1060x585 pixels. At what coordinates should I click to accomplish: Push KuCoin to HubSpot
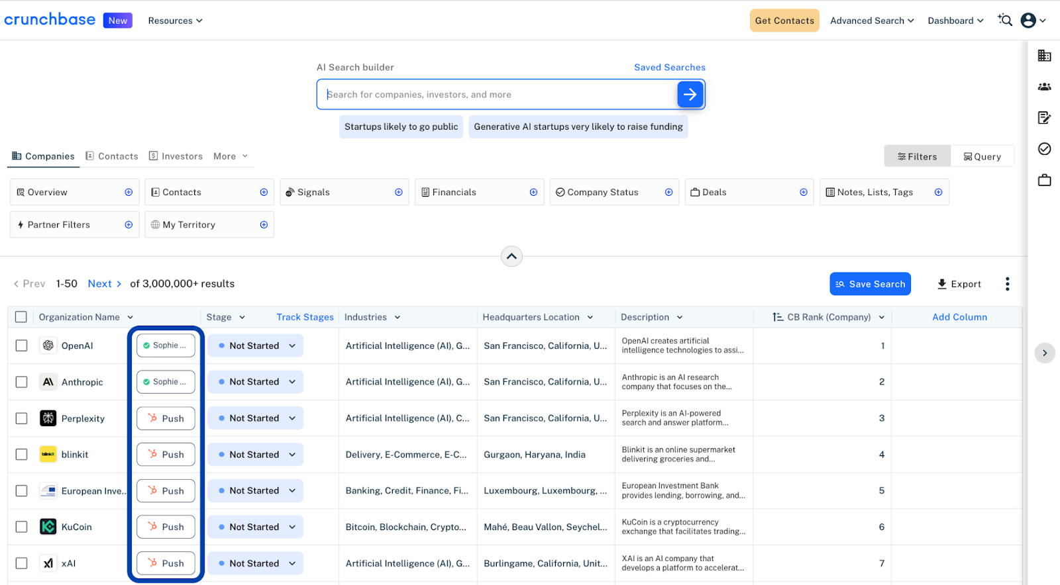click(x=166, y=527)
